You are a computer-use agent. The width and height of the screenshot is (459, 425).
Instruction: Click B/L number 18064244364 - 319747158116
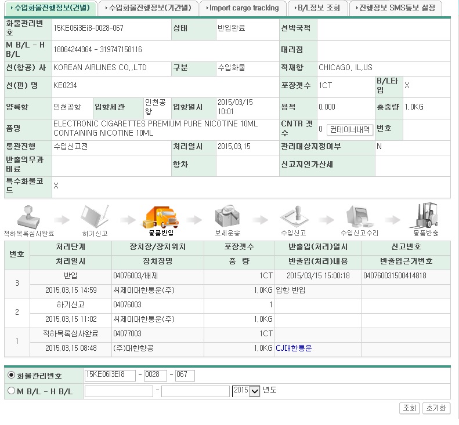(97, 49)
